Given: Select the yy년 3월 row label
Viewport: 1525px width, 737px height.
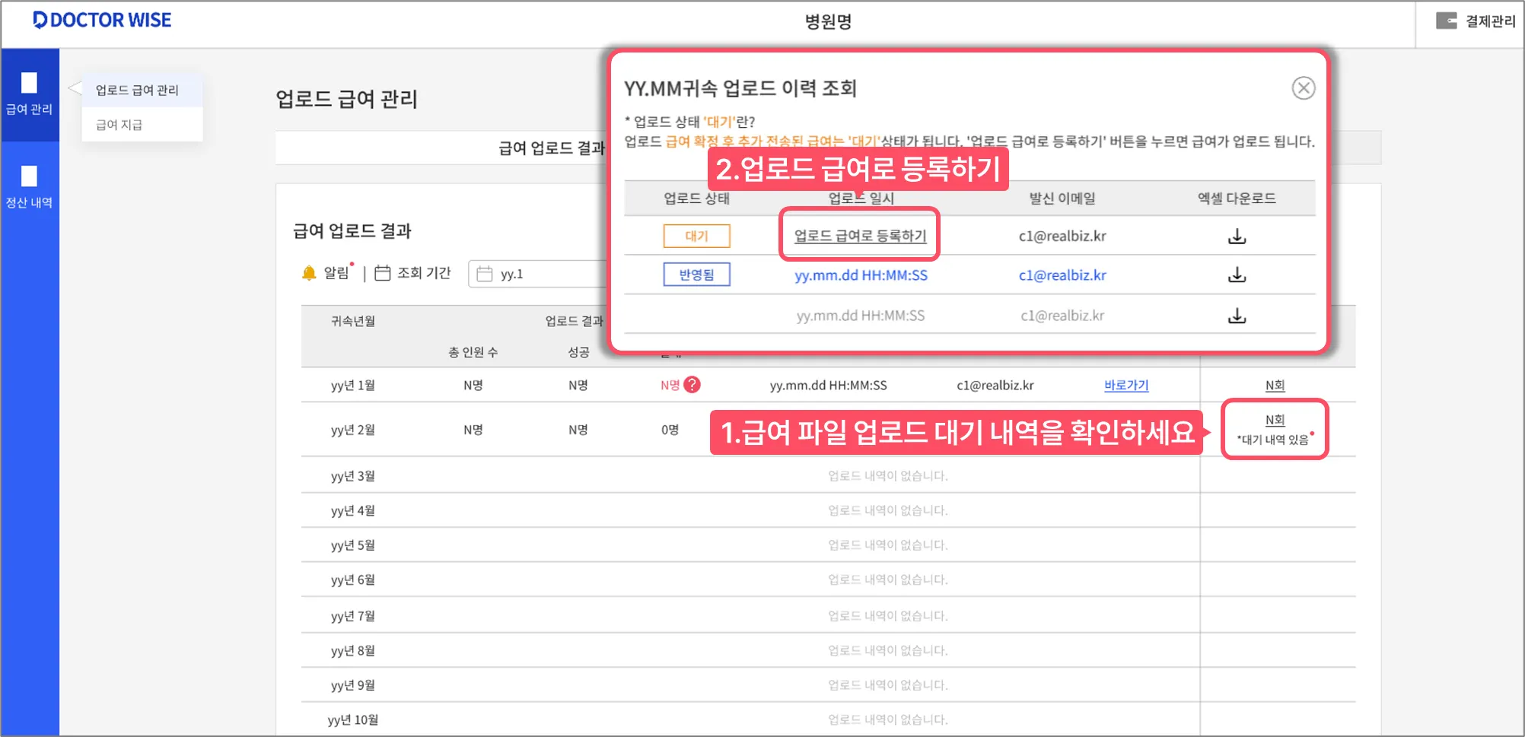Looking at the screenshot, I should pyautogui.click(x=353, y=476).
